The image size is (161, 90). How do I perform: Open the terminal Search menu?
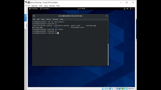(x=48, y=19)
